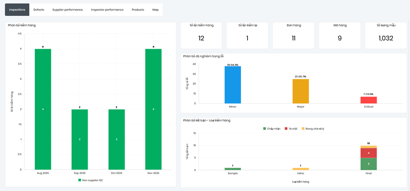410x191 pixels.
Task: Click the green Sample inspection bar
Action: pyautogui.click(x=233, y=169)
